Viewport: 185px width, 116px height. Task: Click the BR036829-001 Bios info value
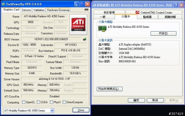(x=127, y=61)
